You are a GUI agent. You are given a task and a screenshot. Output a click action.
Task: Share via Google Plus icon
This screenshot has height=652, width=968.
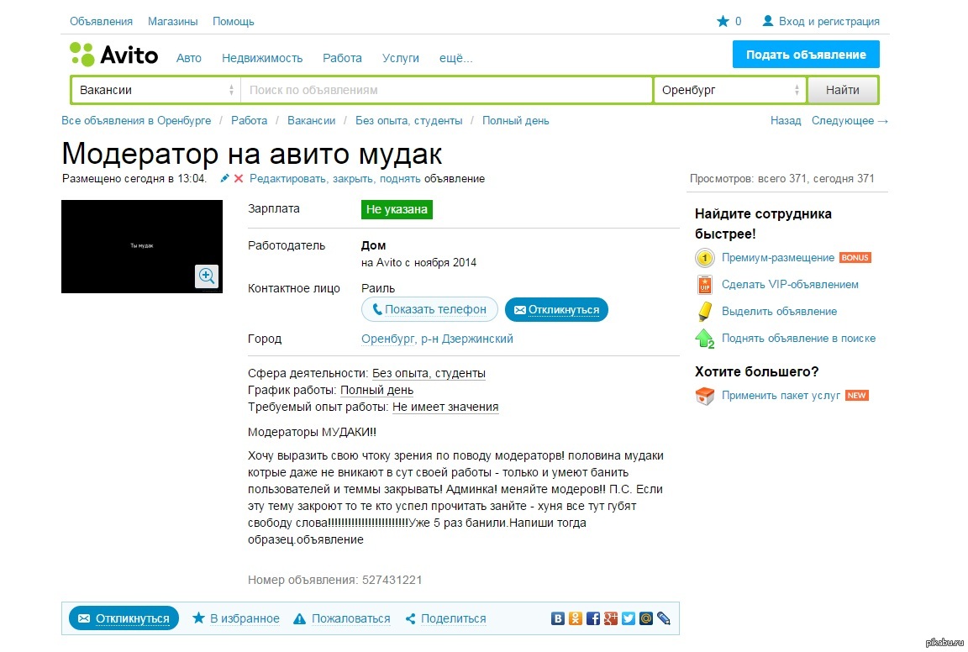tap(611, 618)
